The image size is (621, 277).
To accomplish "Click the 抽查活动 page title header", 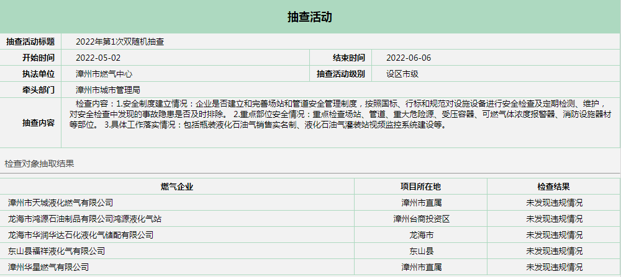I will 310,17.
